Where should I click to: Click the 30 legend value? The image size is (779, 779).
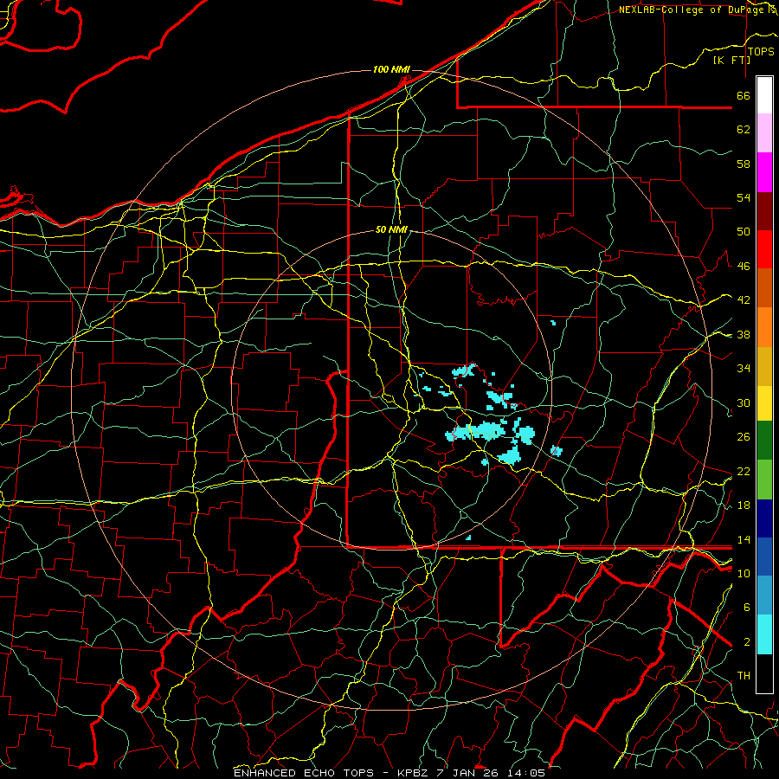click(x=744, y=402)
